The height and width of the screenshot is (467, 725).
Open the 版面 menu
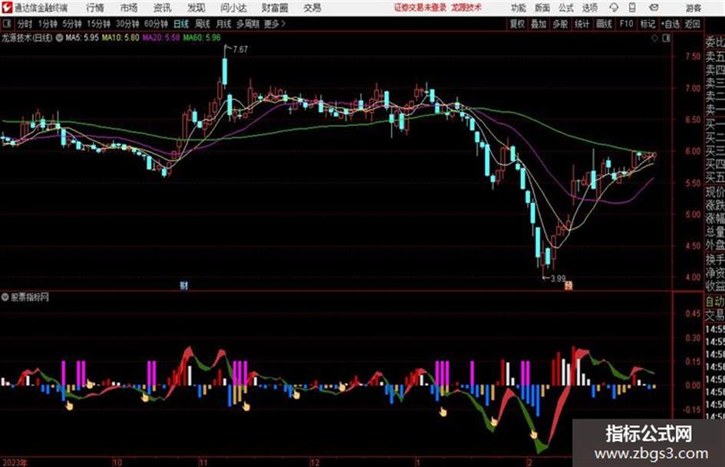[542, 8]
